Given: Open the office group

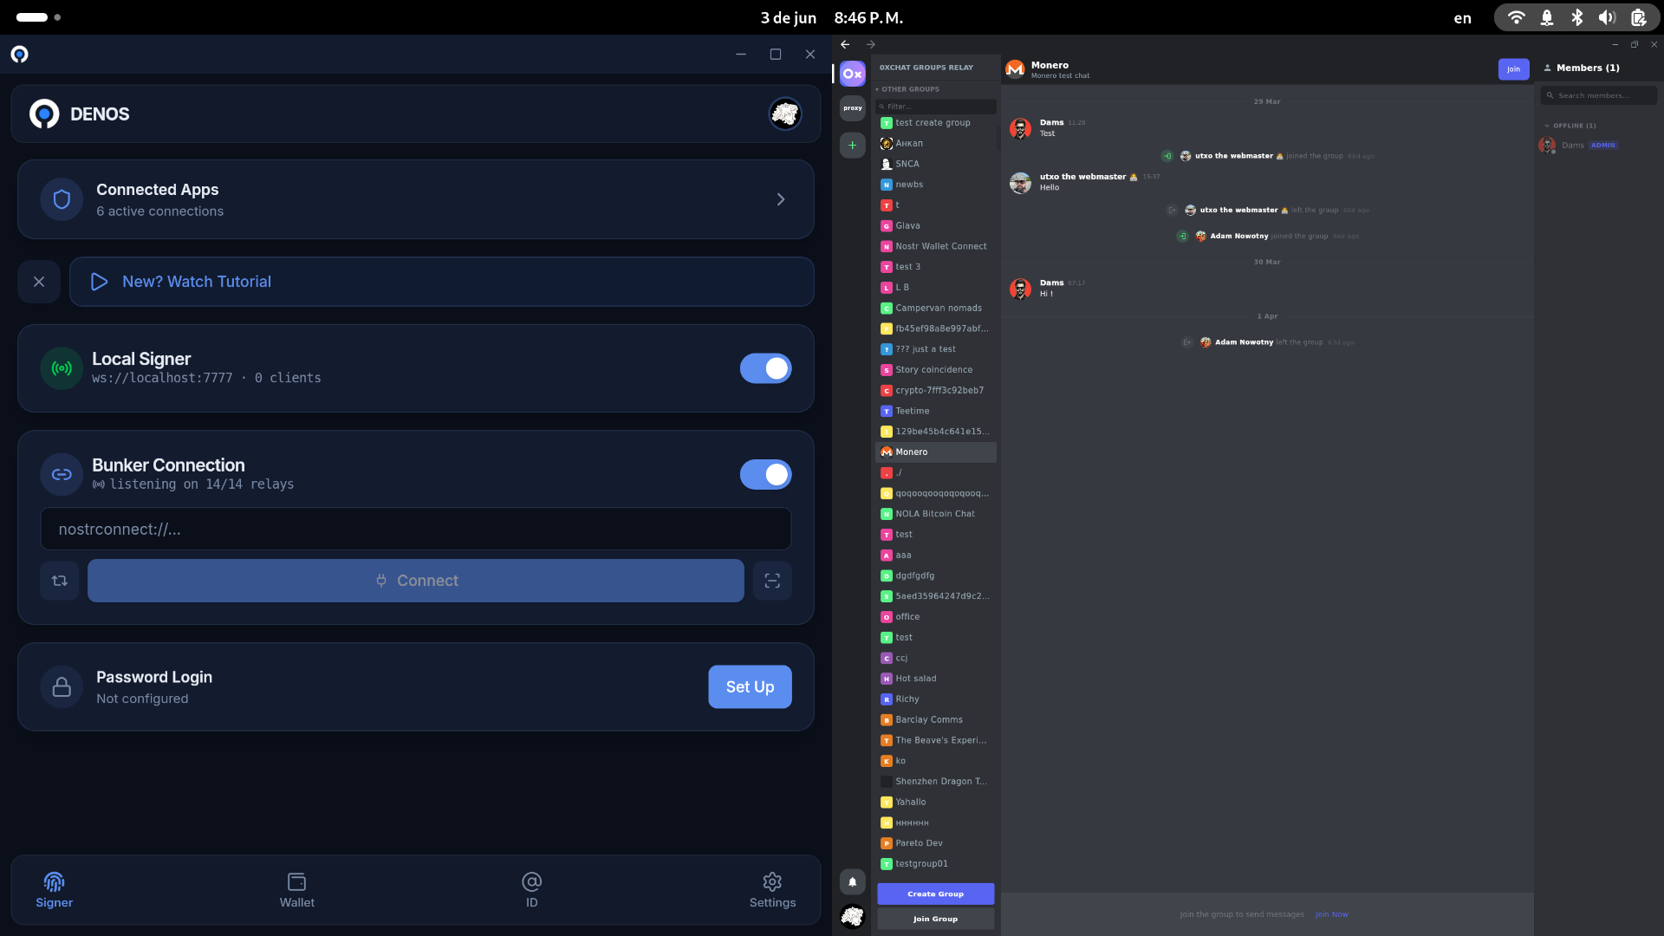Looking at the screenshot, I should pos(935,617).
